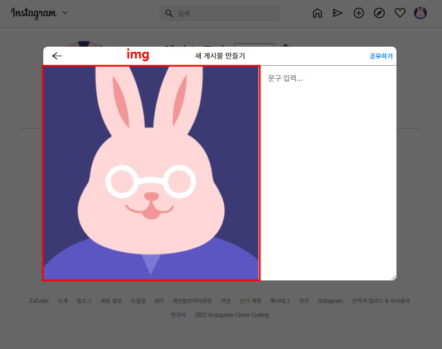Click the rabbit image preview
Image resolution: width=442 pixels, height=349 pixels.
point(151,173)
